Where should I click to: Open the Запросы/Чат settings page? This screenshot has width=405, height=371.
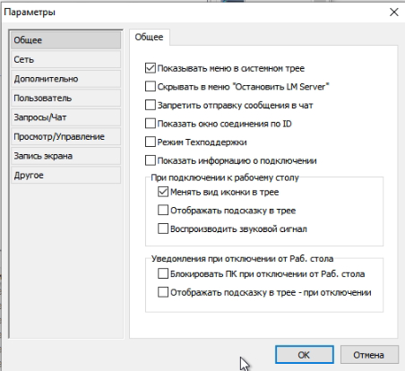(x=65, y=117)
